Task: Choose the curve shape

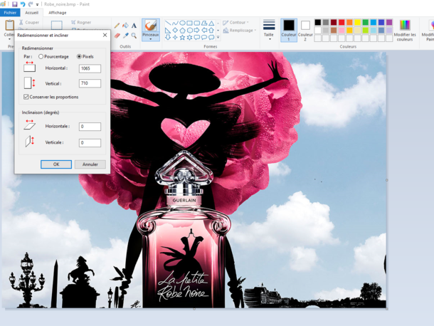Action: (x=175, y=23)
